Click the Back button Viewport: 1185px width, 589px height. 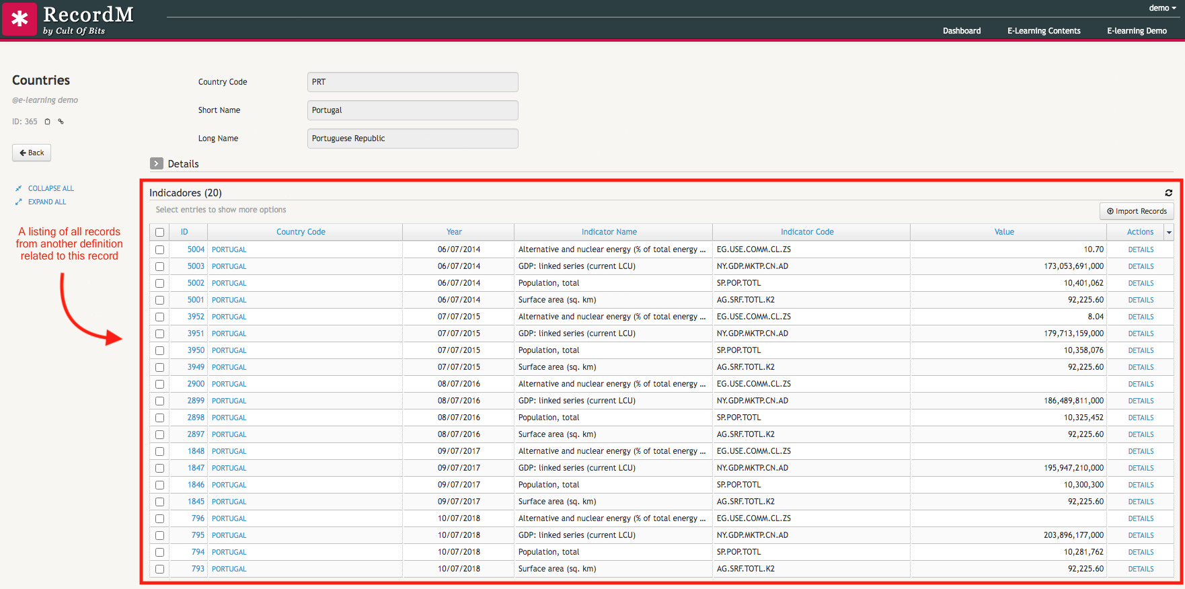[32, 153]
